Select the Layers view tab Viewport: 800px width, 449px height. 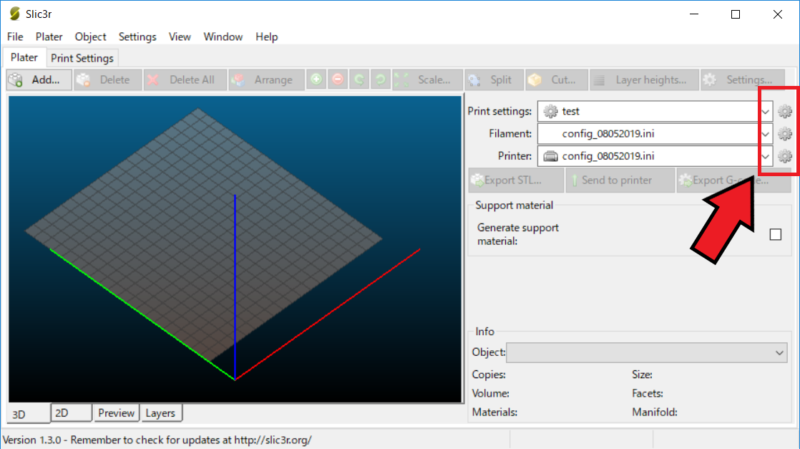pyautogui.click(x=160, y=412)
